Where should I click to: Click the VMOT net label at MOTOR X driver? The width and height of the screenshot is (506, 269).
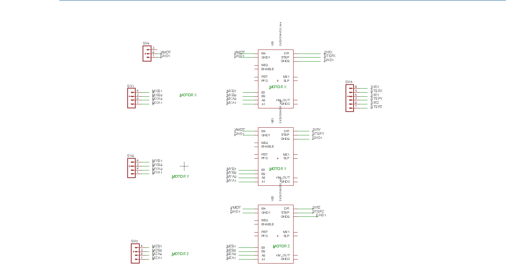click(240, 52)
